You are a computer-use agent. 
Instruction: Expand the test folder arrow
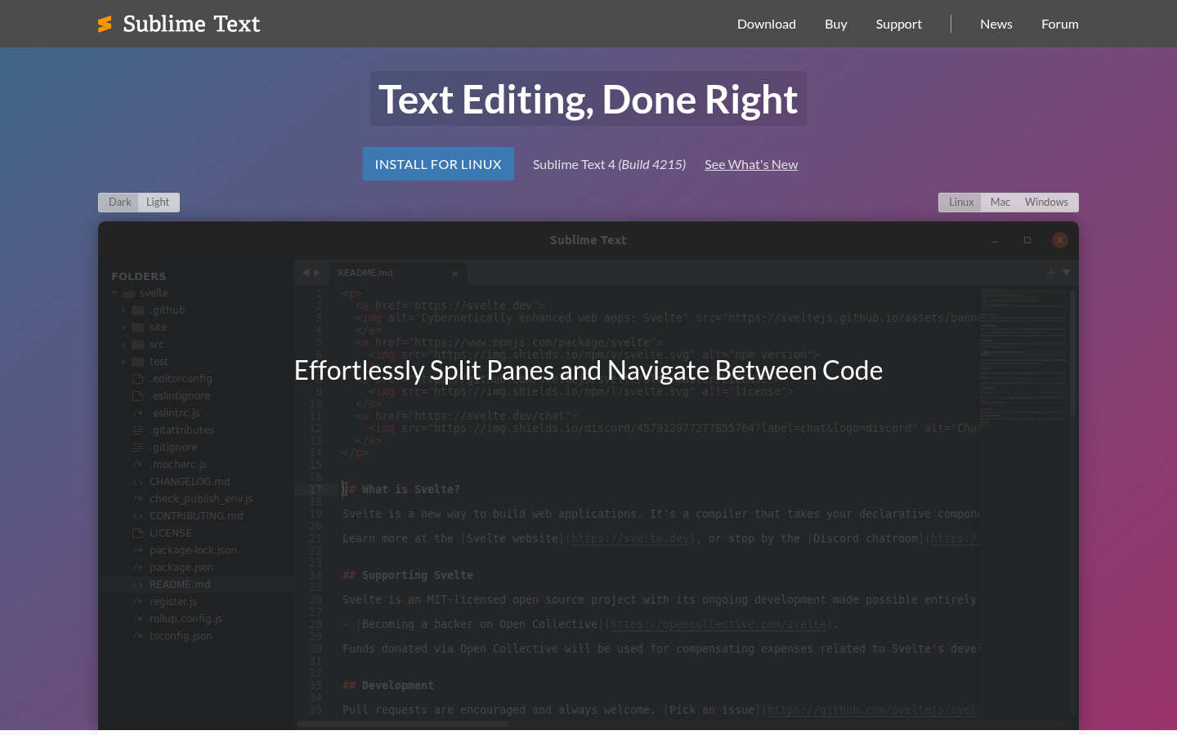124,362
